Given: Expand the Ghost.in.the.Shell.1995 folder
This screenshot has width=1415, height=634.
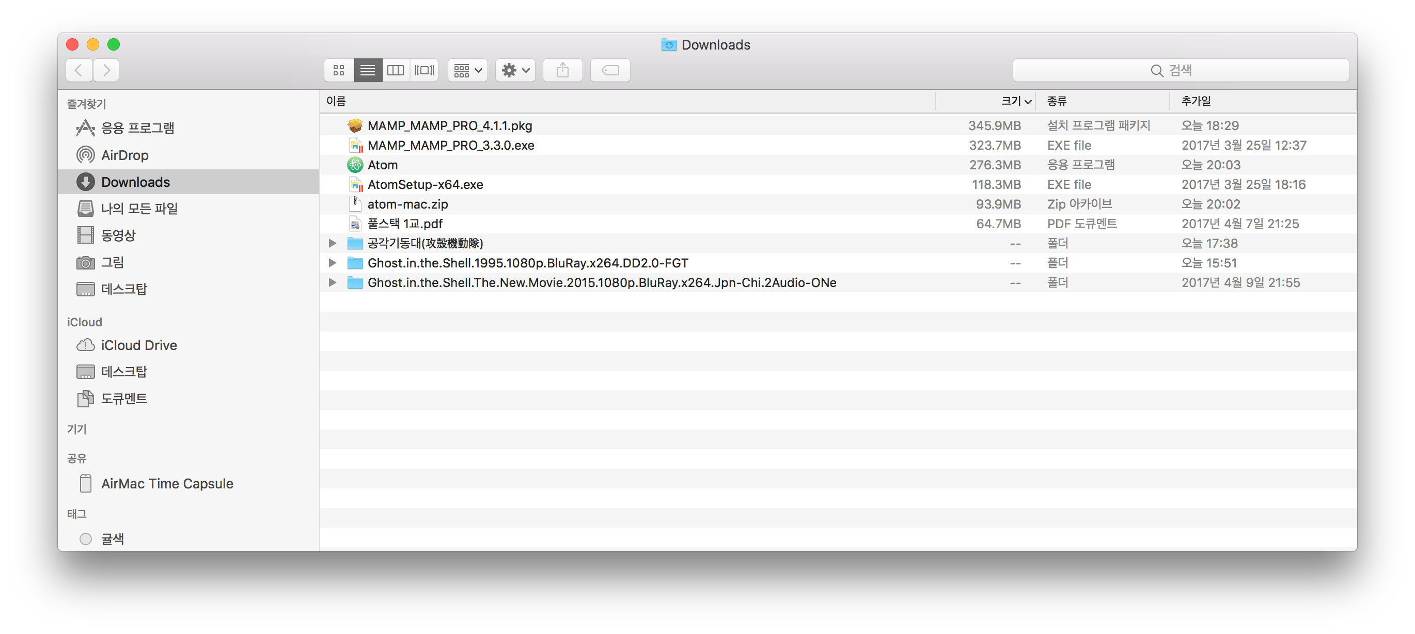Looking at the screenshot, I should 332,263.
